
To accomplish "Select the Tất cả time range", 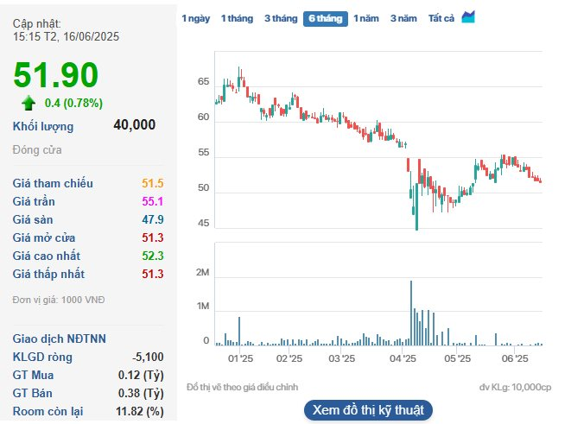I will click(441, 18).
